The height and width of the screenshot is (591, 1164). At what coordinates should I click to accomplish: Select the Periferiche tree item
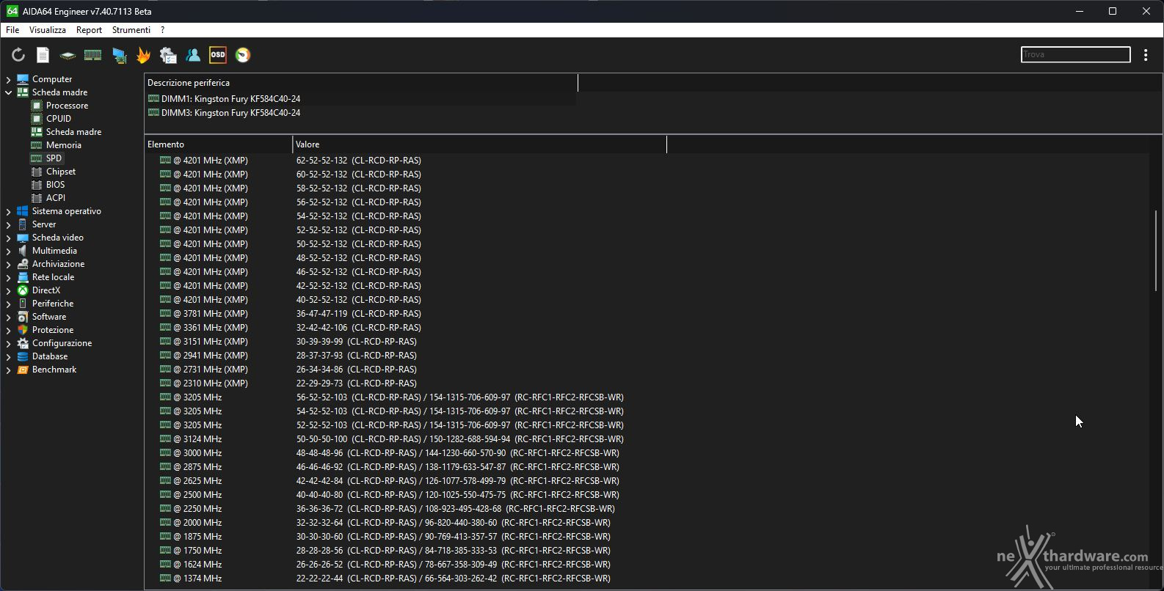(x=53, y=304)
